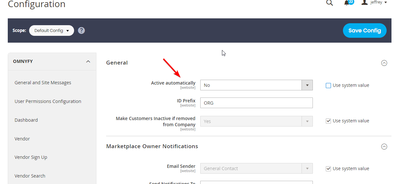Viewport: 396px width, 184px height.
Task: Open the Vendor Search settings
Action: click(x=30, y=176)
